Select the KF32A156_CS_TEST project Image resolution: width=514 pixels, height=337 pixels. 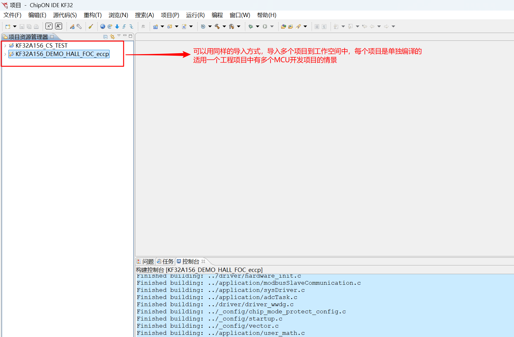pos(41,45)
